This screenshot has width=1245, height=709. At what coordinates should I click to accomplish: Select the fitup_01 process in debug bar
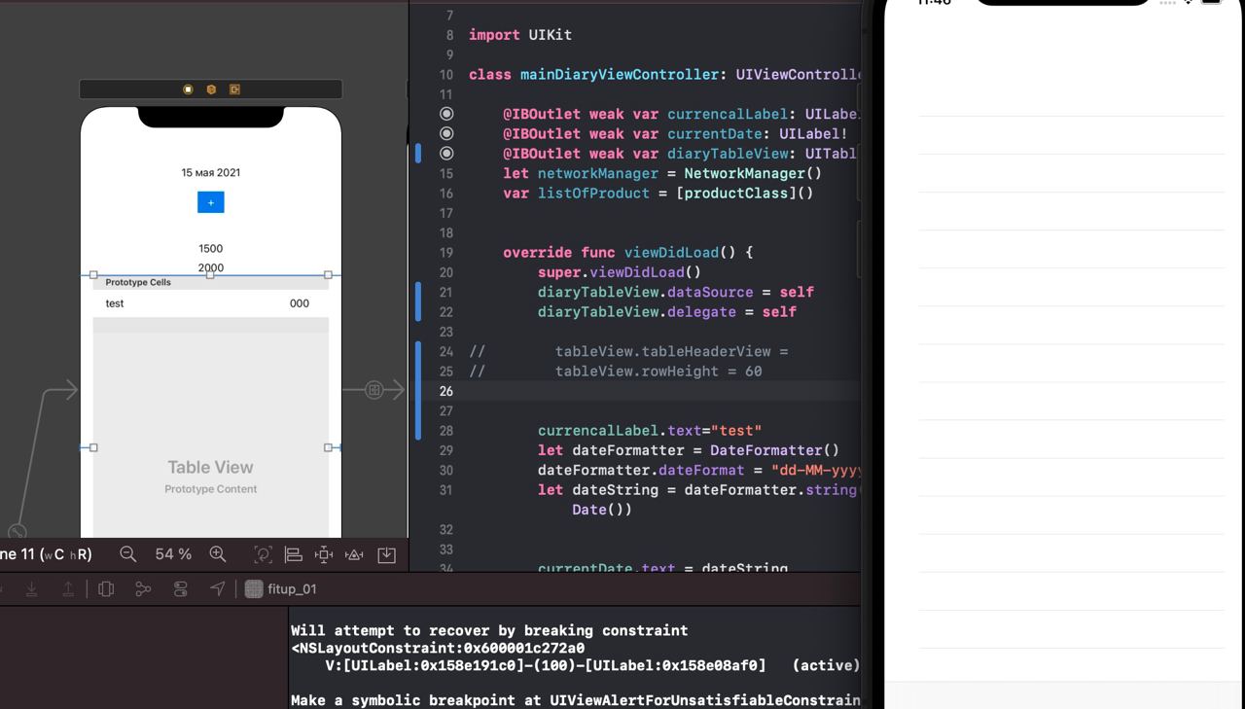[x=280, y=589]
